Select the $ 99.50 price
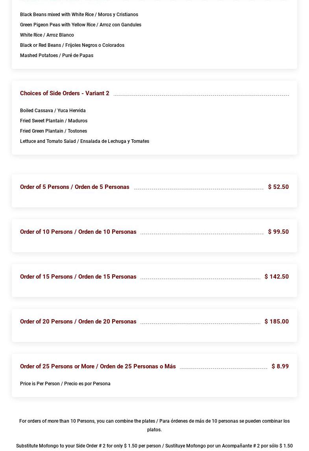 278,232
